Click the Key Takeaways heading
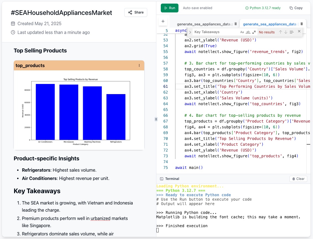This screenshot has height=239, width=313. tap(37, 191)
